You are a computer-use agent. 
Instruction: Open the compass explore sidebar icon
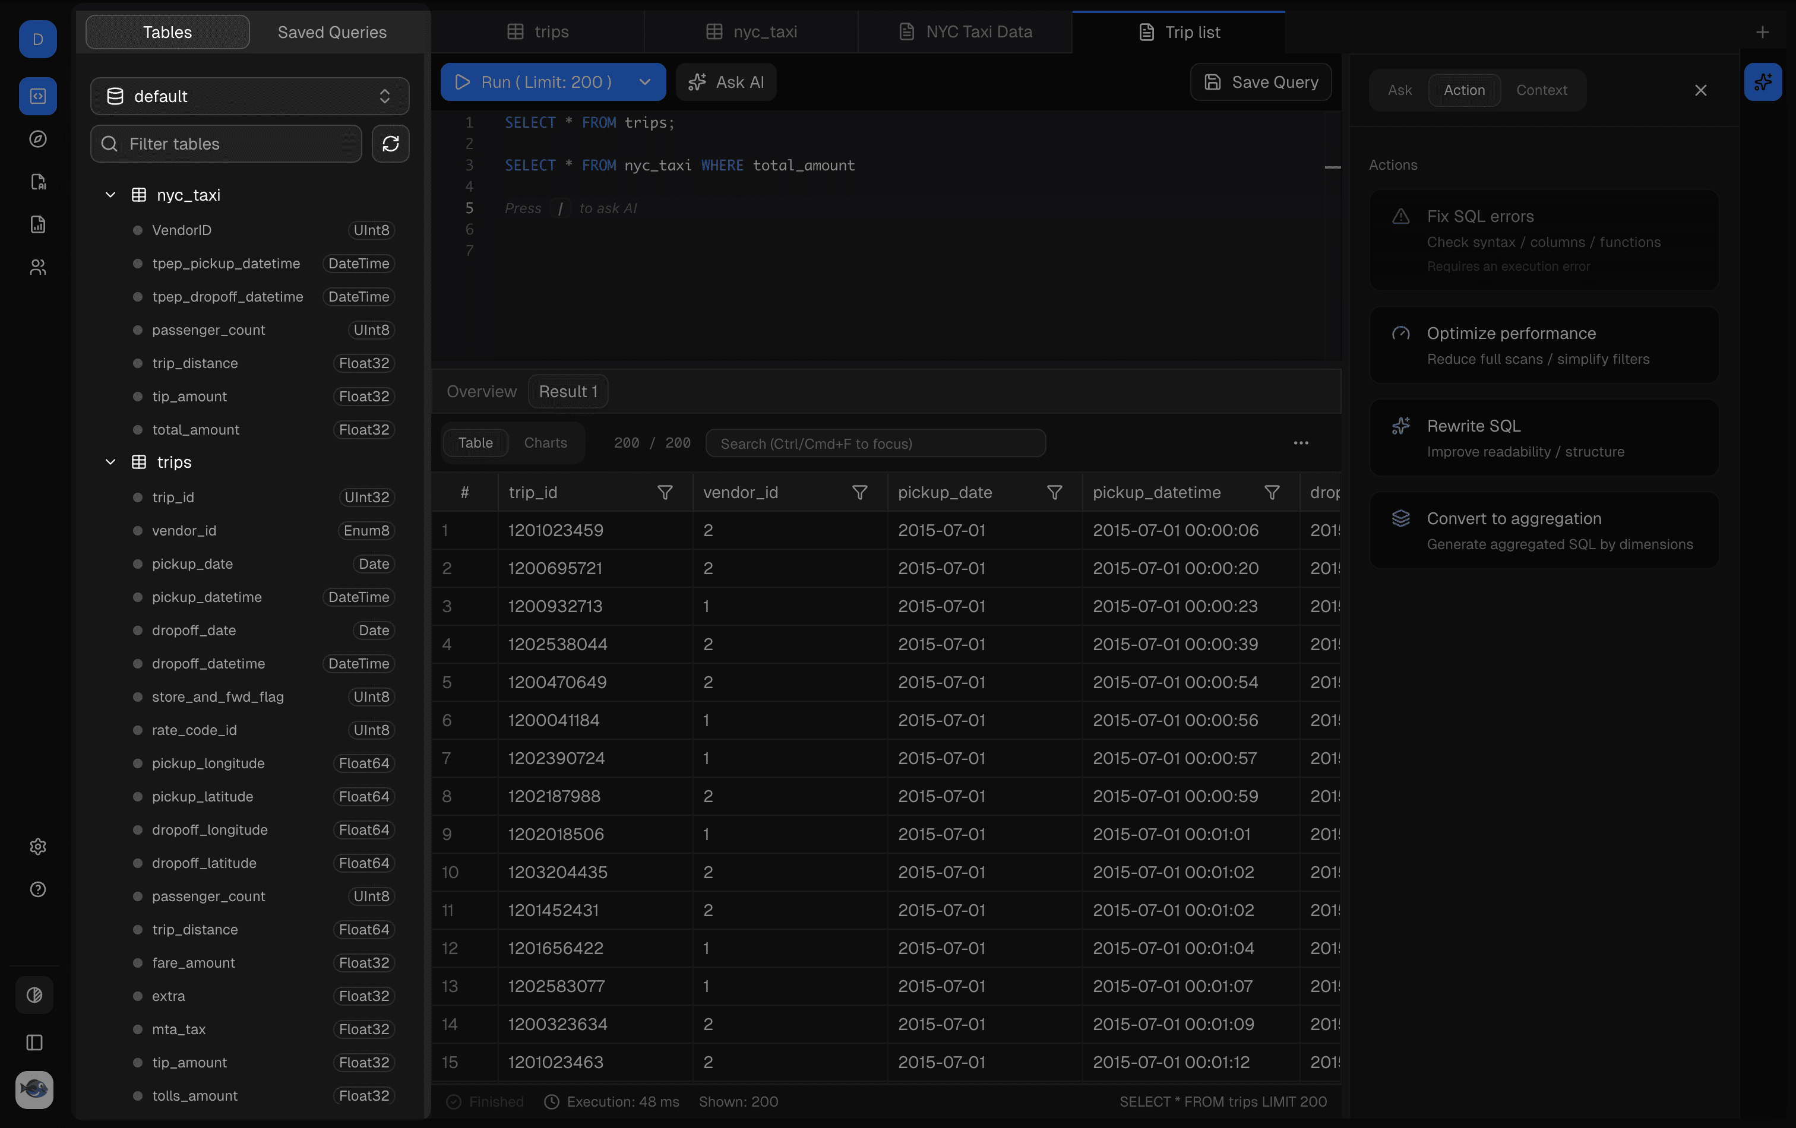tap(37, 140)
